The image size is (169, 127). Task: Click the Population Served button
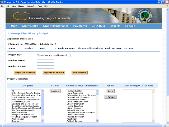point(25,72)
